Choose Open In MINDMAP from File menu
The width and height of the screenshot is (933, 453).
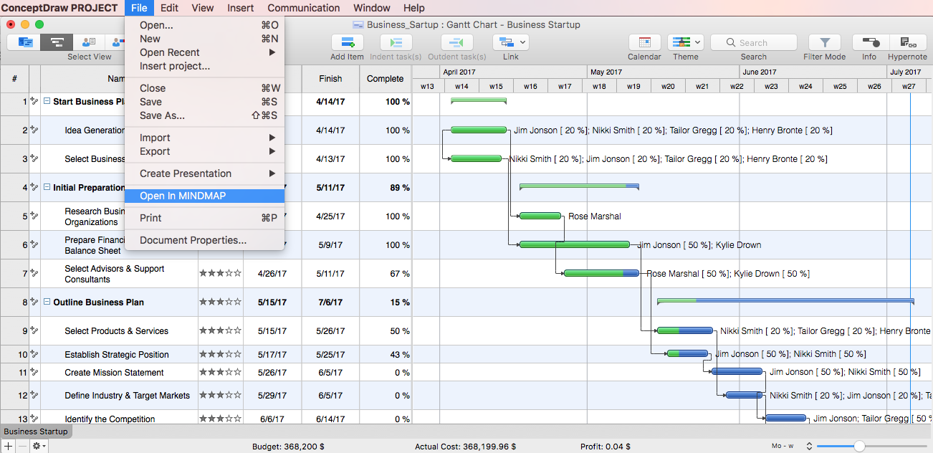click(205, 196)
